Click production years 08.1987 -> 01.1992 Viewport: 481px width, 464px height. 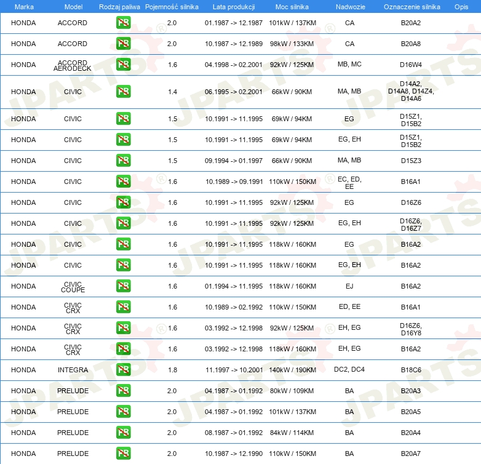234,433
